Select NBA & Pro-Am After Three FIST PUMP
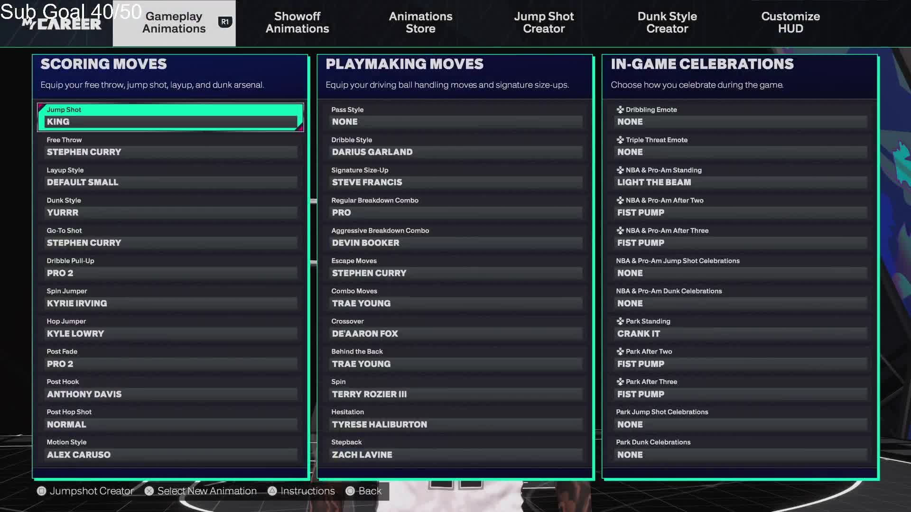Viewport: 911px width, 512px height. click(x=741, y=243)
